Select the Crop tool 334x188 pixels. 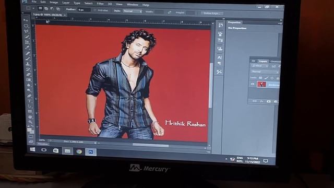27,42
